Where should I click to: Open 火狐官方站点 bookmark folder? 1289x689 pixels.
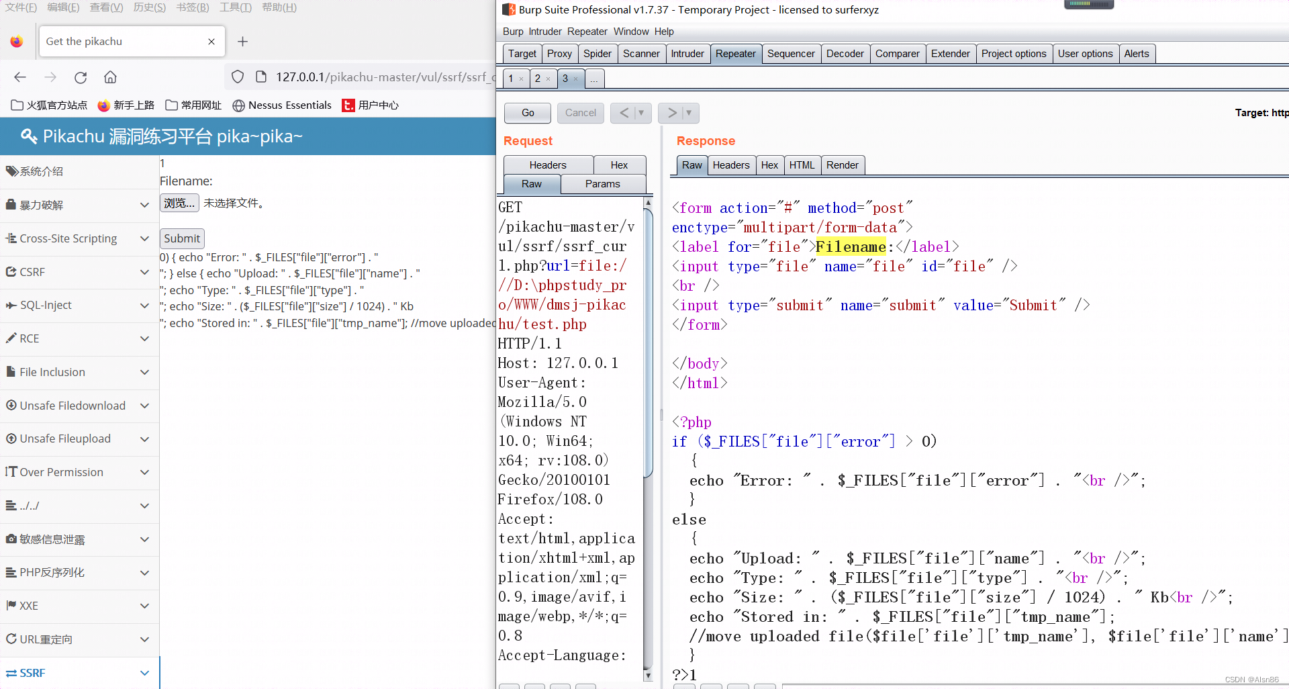(x=50, y=105)
